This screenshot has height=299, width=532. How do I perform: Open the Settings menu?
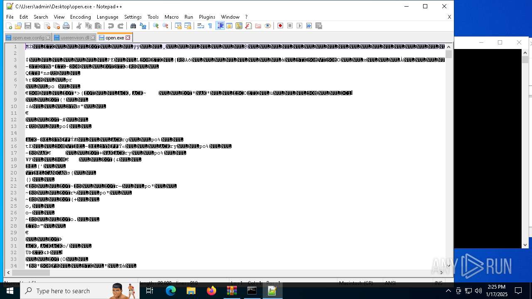133,17
